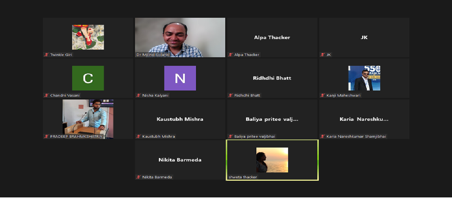Click the muted microphone icon beside Twinkle Giri

pos(47,55)
